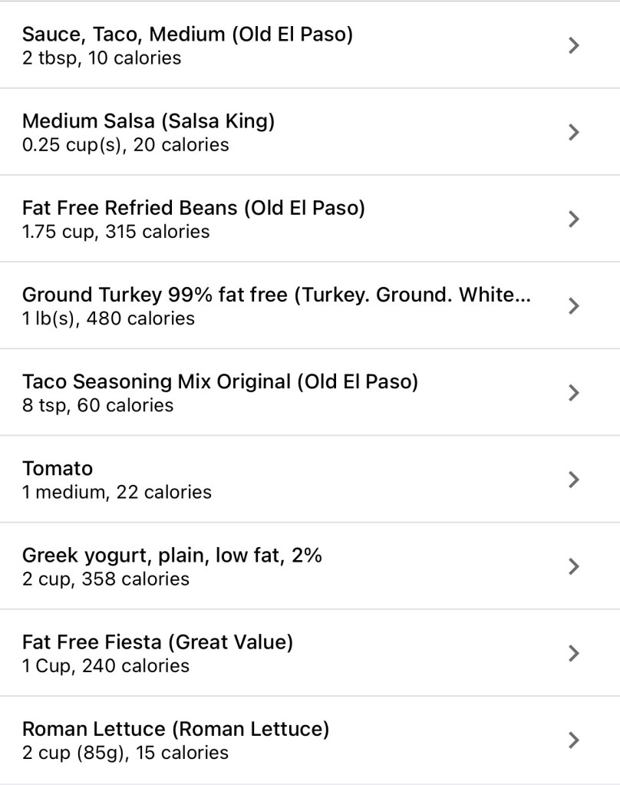
Task: Open Roman Lettuce ingredient title
Action: pos(175,728)
